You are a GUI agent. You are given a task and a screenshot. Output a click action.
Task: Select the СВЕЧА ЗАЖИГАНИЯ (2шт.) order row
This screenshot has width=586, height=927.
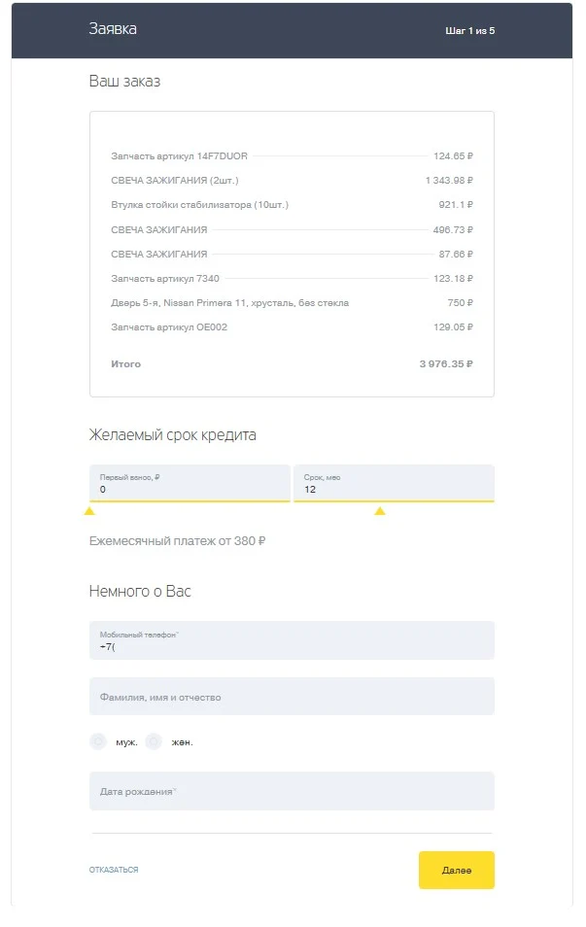292,180
